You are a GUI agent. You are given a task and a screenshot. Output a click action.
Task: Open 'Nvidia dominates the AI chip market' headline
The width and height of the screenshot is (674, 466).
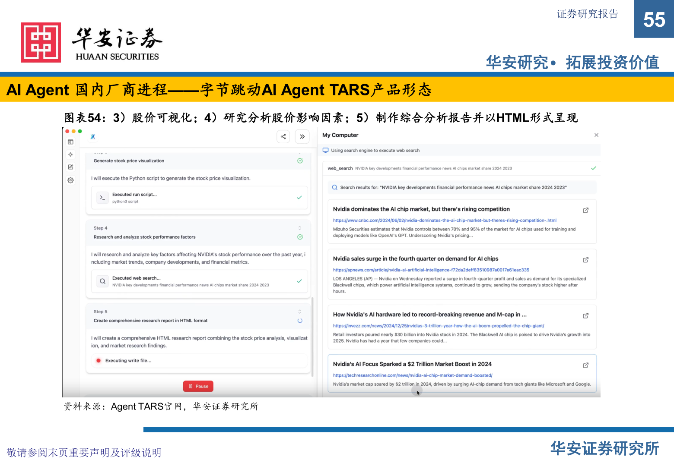point(421,209)
